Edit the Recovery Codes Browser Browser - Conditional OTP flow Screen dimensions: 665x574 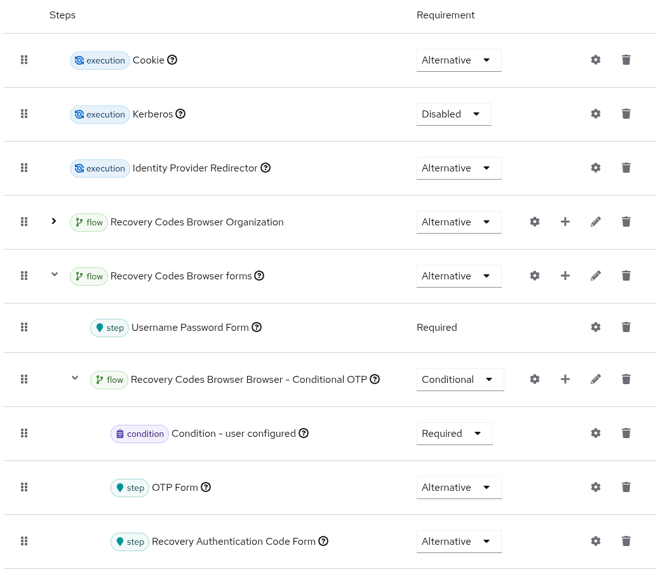[x=595, y=379]
